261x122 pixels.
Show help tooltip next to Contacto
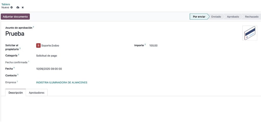[x=18, y=75]
